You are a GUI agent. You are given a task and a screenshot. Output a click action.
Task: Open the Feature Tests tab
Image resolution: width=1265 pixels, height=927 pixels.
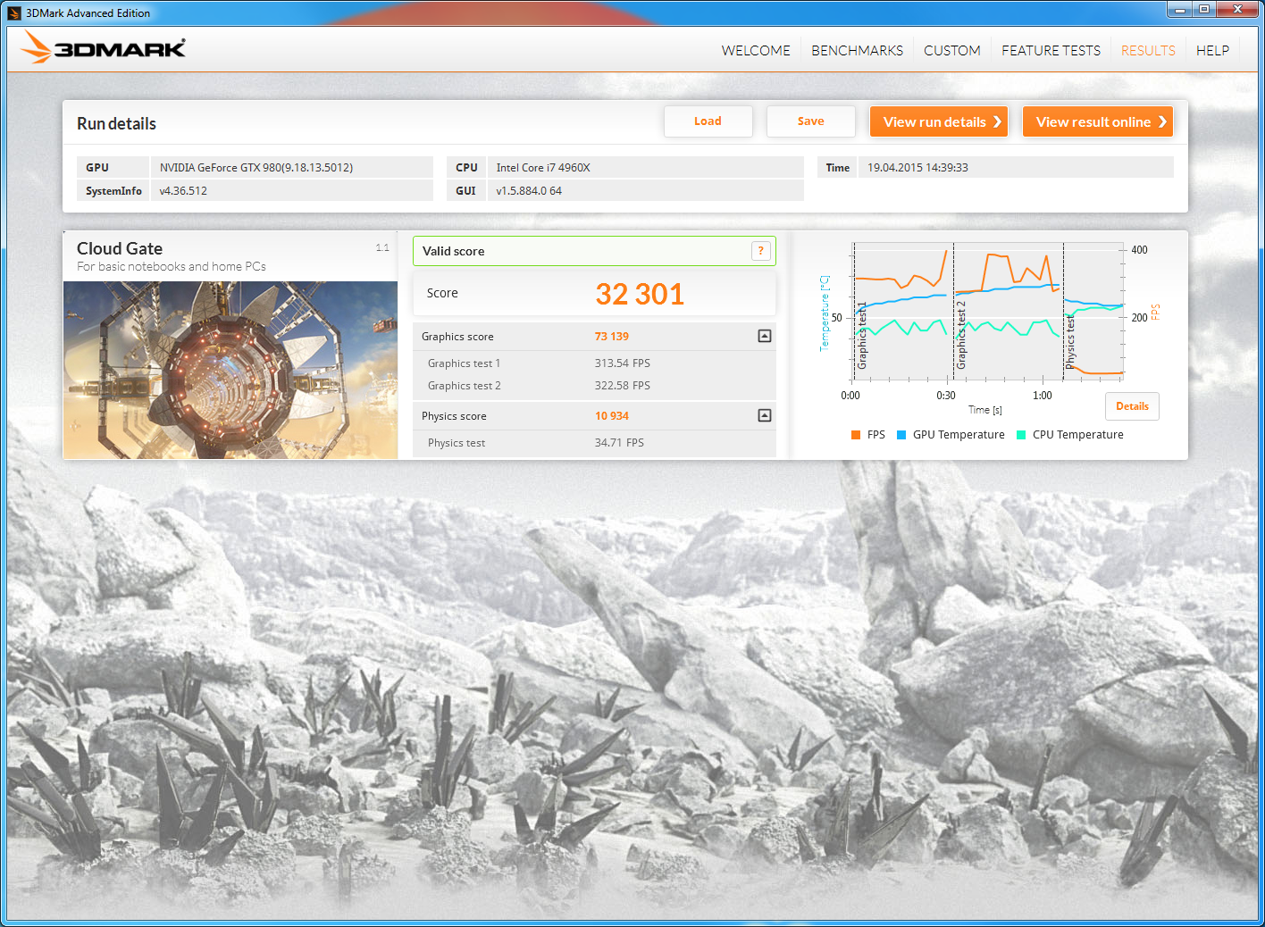coord(1051,51)
